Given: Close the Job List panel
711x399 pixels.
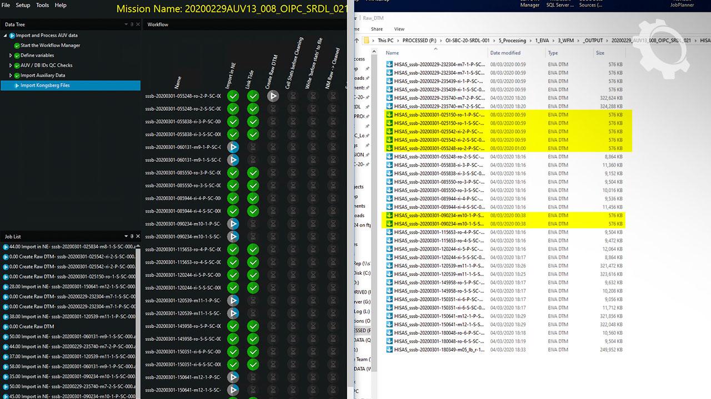Looking at the screenshot, I should tap(138, 236).
